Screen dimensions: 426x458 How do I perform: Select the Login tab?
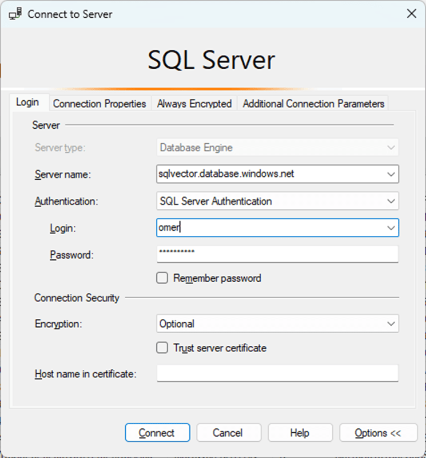tap(27, 102)
